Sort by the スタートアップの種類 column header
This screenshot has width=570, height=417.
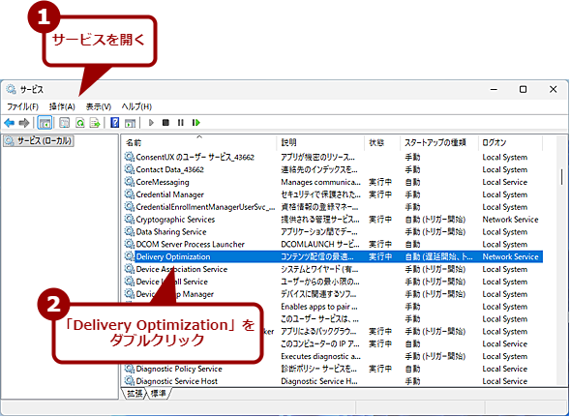pos(439,142)
